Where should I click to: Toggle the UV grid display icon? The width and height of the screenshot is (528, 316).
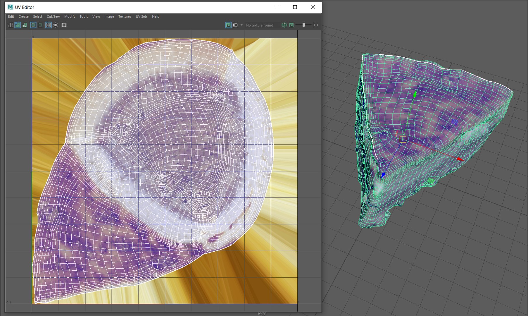tap(49, 25)
